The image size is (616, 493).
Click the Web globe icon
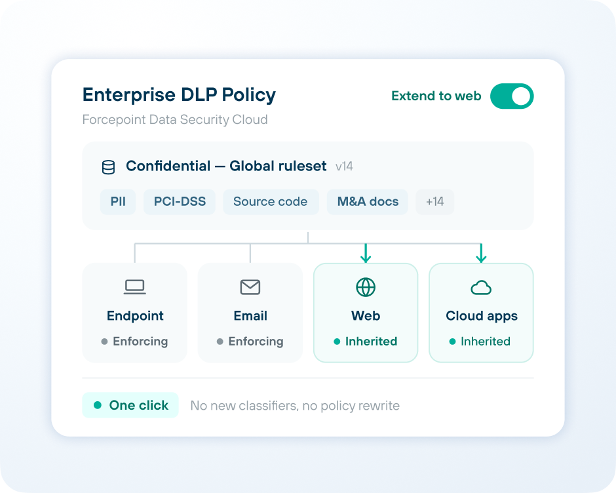366,287
